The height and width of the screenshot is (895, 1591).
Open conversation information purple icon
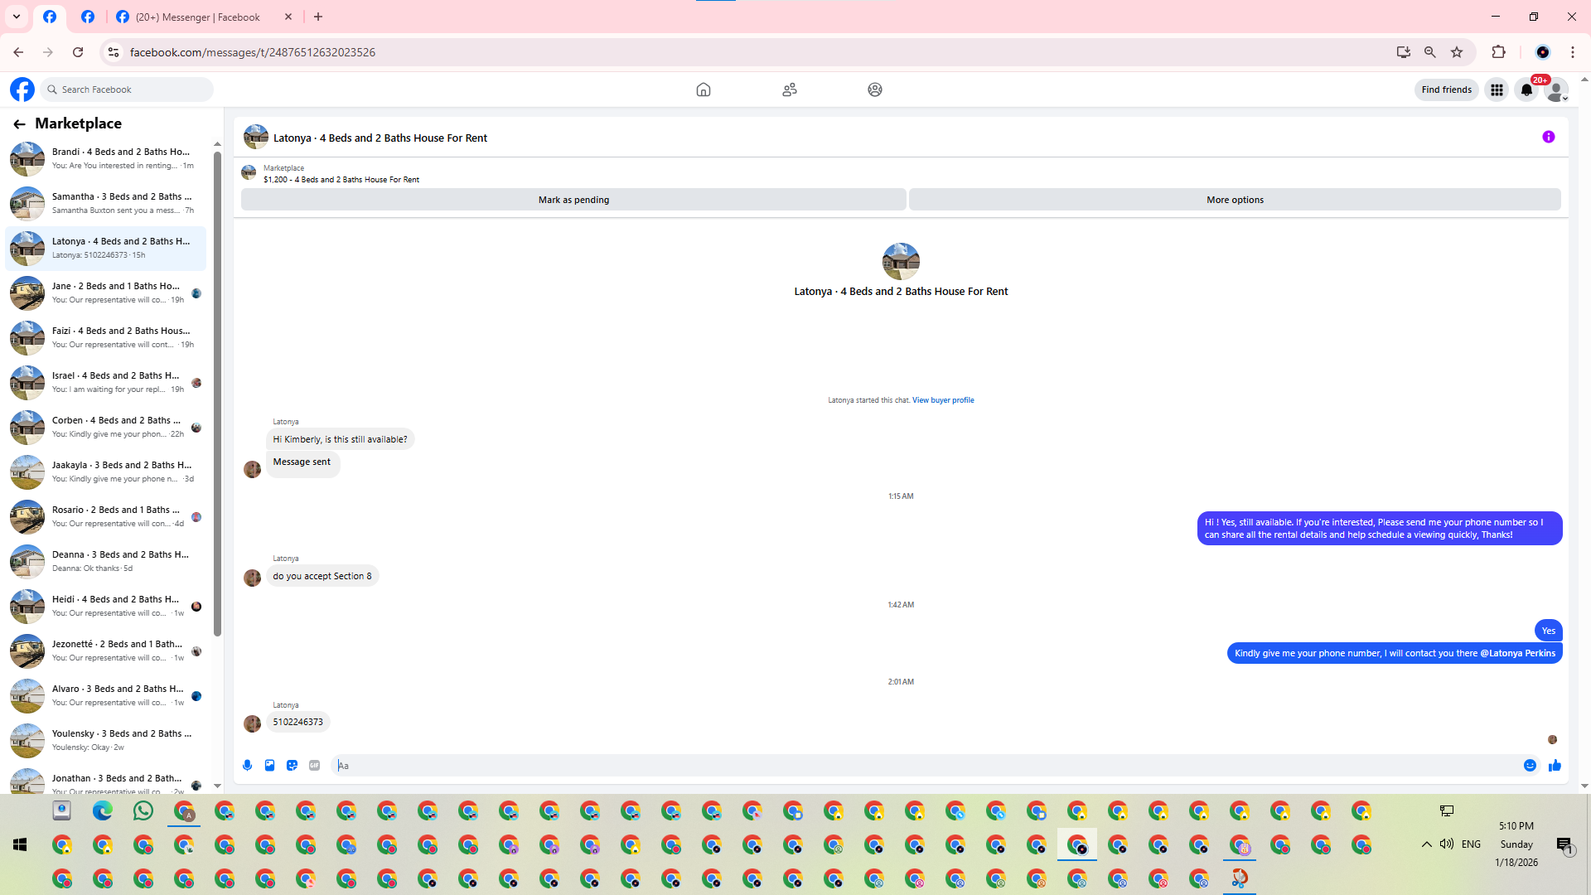click(x=1548, y=138)
